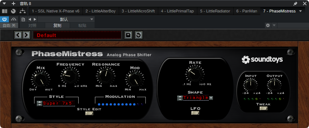Viewport: 309px width, 128px height.
Task: Click the round sidechain dial icon
Action: coord(13,11)
